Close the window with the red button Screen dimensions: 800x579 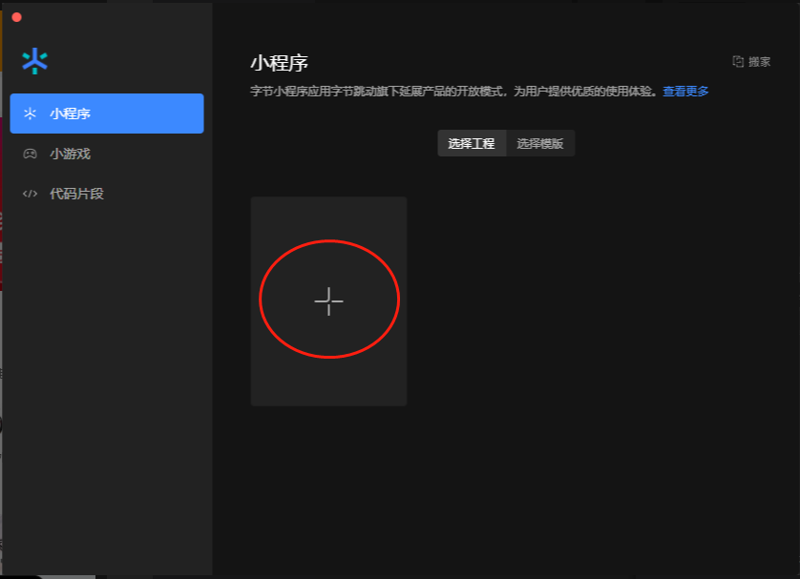(16, 17)
